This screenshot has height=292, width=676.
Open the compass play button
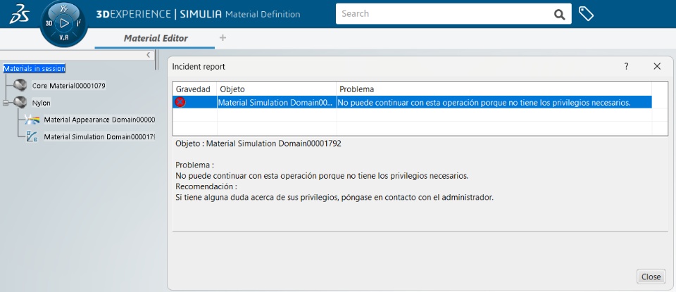click(64, 23)
